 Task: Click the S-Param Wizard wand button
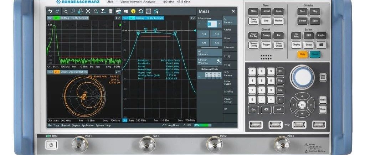click(210, 61)
